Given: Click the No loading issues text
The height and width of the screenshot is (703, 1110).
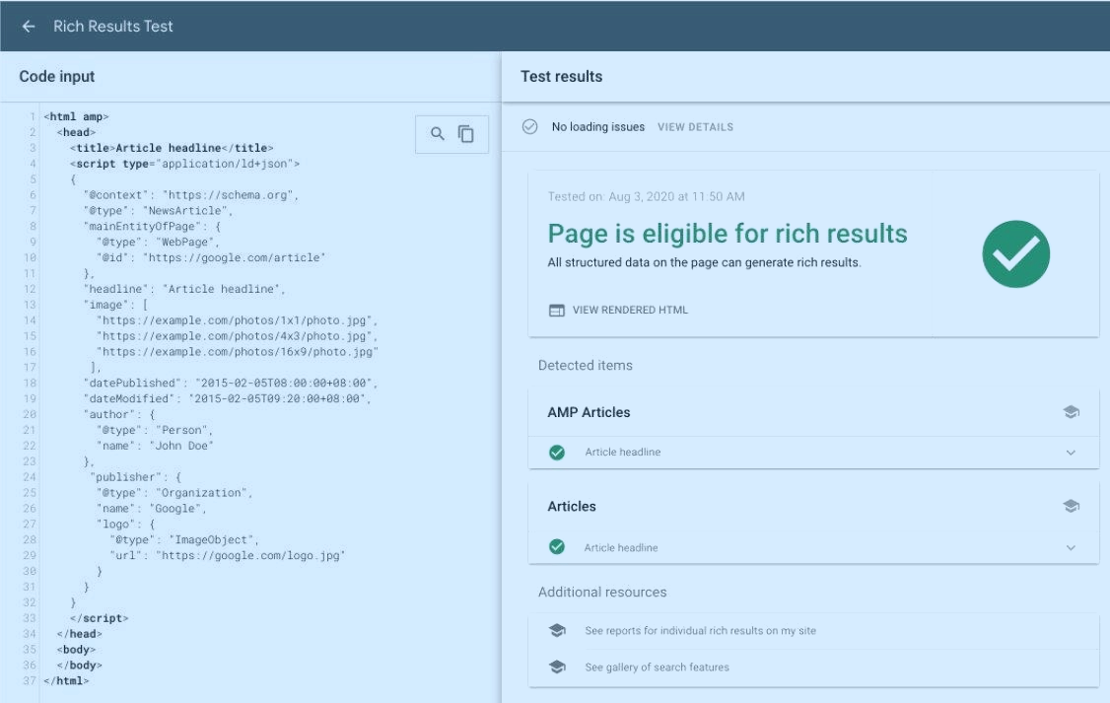Looking at the screenshot, I should point(598,127).
